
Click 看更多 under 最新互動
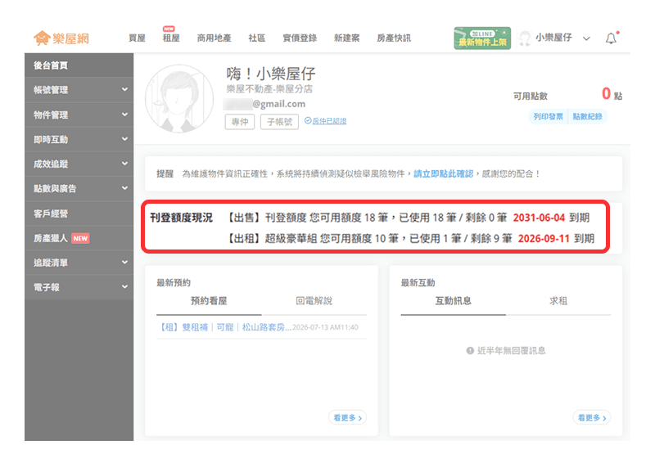pyautogui.click(x=592, y=417)
